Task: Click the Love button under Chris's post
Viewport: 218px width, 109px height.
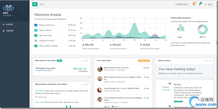Action: (x=115, y=107)
